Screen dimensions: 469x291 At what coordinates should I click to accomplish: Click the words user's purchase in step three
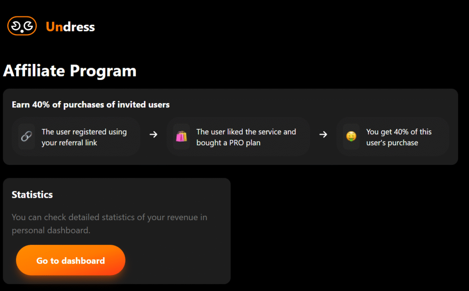392,143
